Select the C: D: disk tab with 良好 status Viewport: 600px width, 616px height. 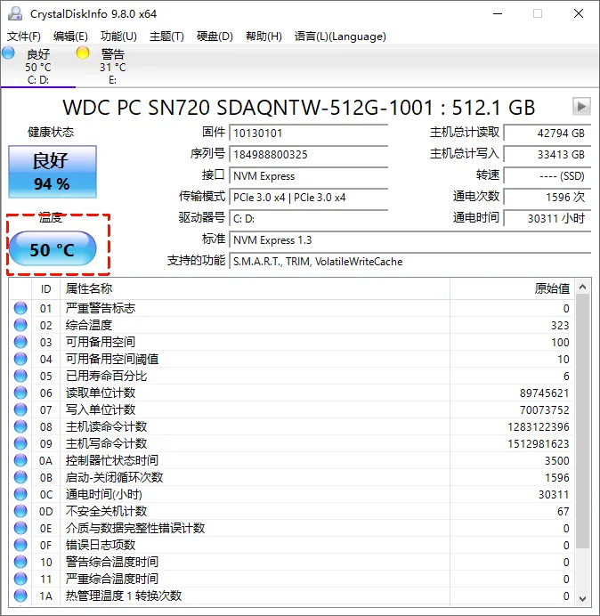click(x=38, y=66)
